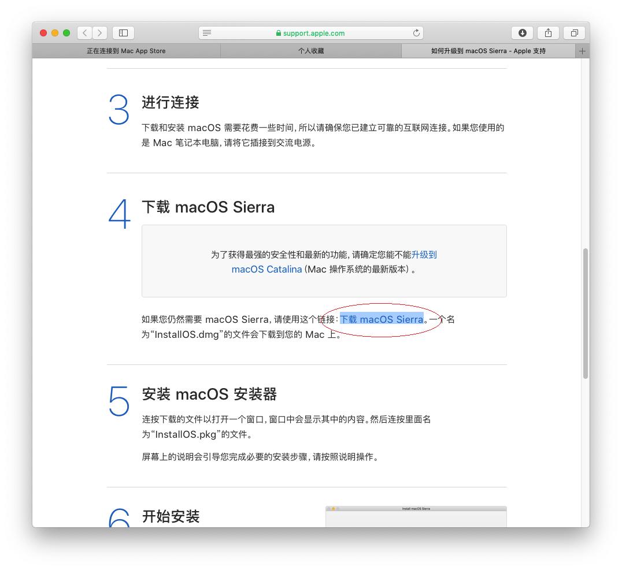Image resolution: width=622 pixels, height=570 pixels.
Task: Click the support.apple.com address field
Action: tap(314, 33)
